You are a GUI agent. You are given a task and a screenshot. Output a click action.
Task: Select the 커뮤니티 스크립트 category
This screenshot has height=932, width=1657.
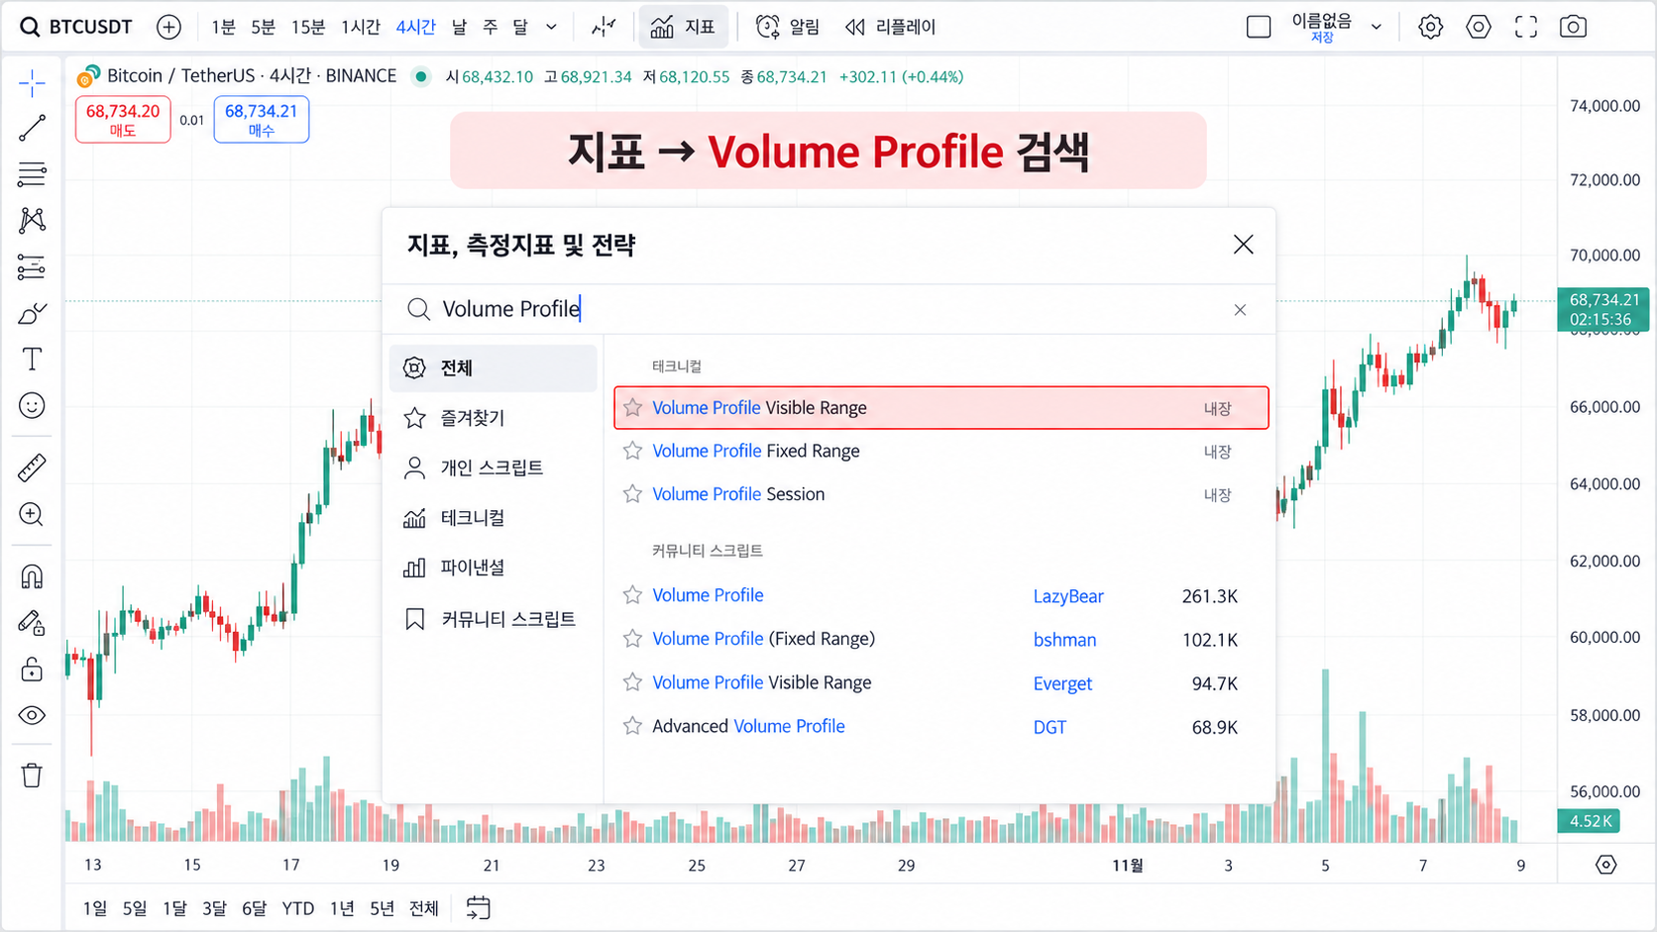coord(494,619)
